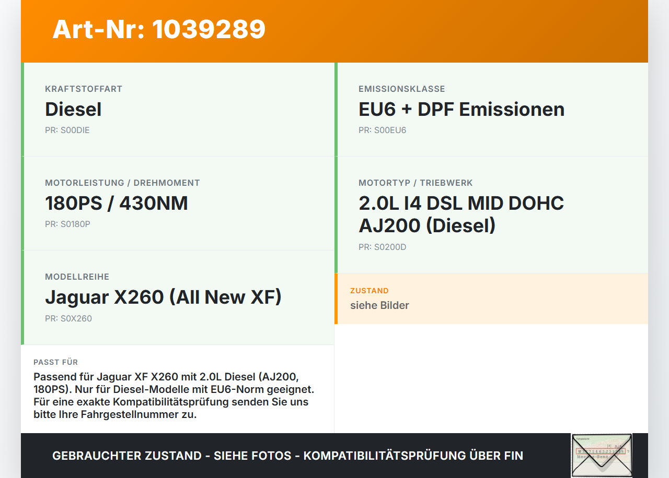Image resolution: width=669 pixels, height=478 pixels.
Task: Click the Motortyp / Triebwerk label
Action: [416, 183]
